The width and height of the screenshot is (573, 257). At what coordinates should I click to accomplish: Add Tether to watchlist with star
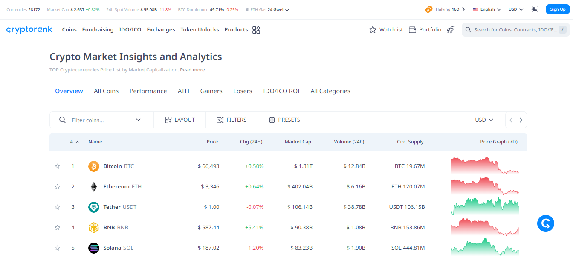point(58,207)
